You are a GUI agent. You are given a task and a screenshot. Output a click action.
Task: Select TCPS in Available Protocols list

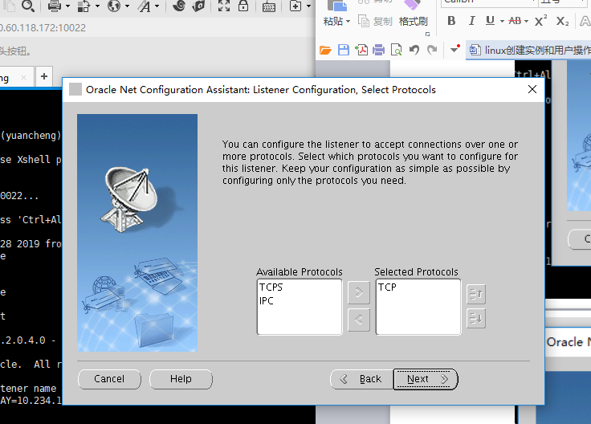[271, 287]
